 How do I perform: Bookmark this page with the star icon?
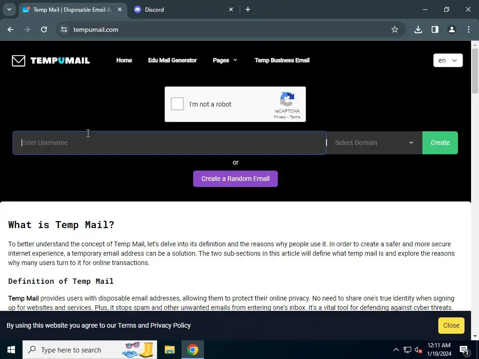[395, 29]
